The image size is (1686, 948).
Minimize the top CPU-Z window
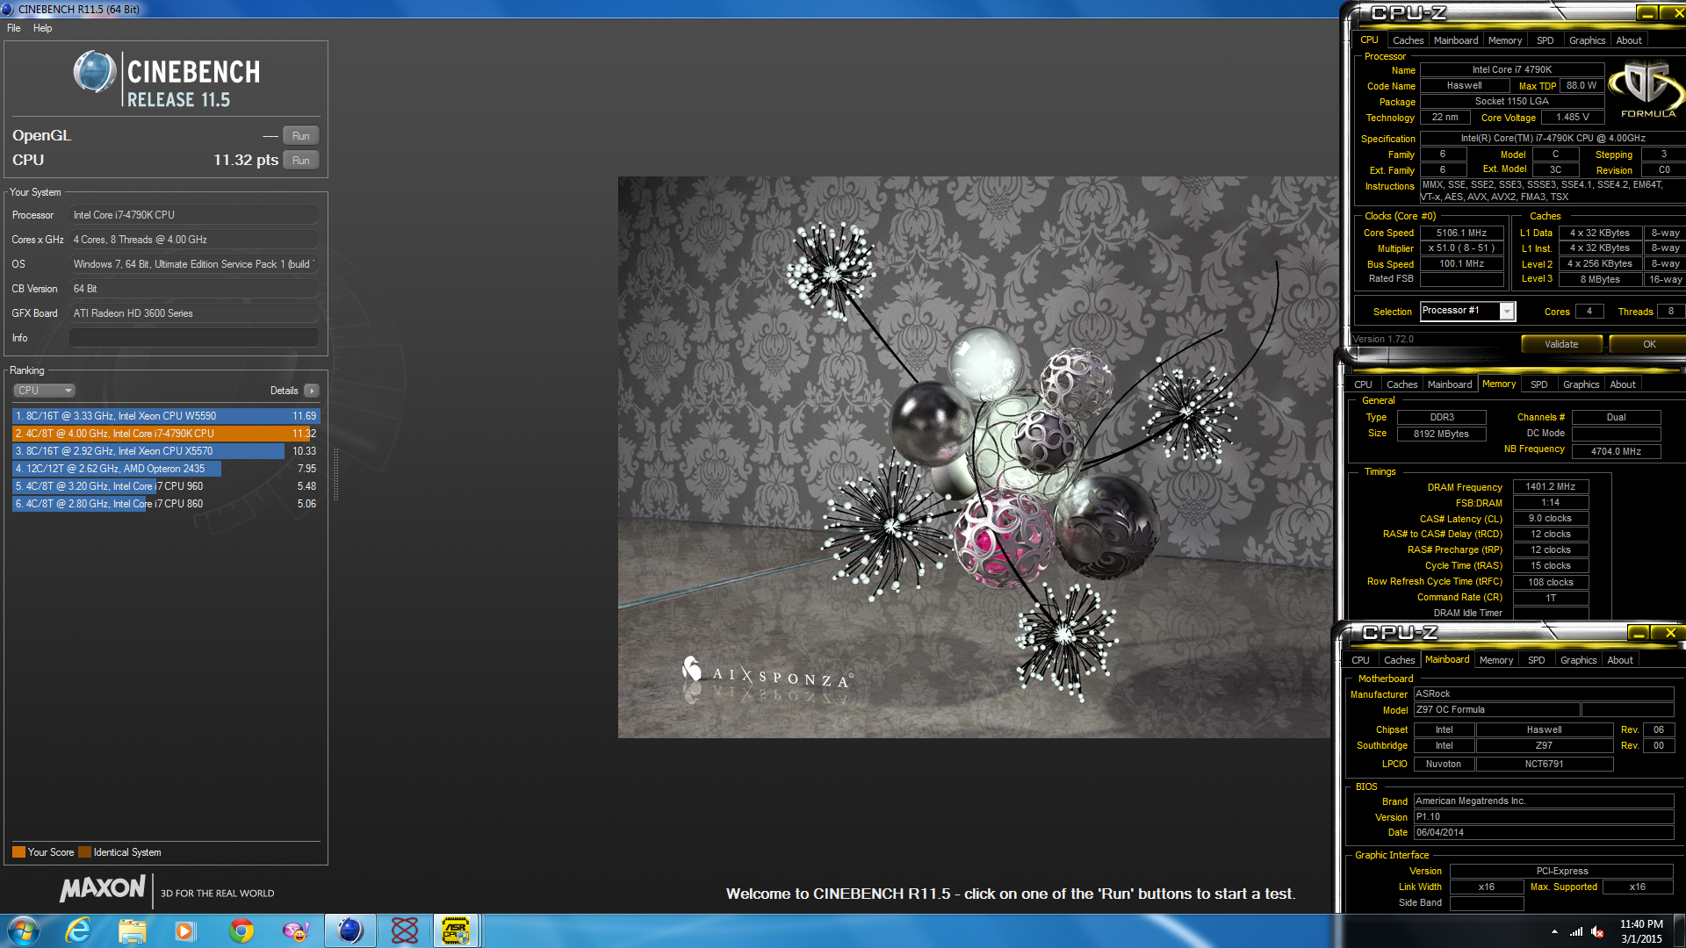pos(1646,12)
